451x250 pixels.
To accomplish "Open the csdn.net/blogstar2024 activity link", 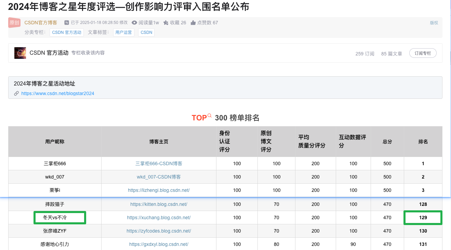I will [58, 93].
